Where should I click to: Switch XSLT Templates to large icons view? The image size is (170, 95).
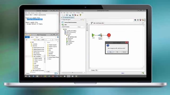click(58, 73)
